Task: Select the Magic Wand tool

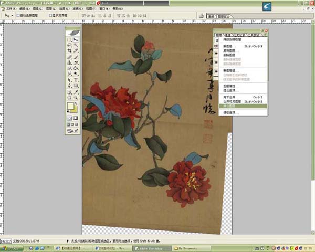Action: (x=76, y=45)
